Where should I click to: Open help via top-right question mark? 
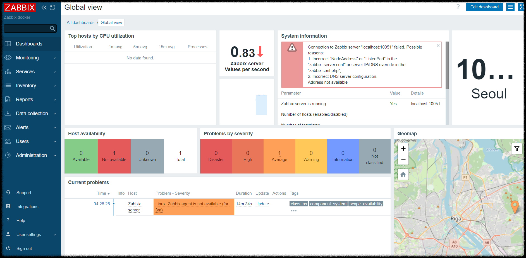[458, 7]
